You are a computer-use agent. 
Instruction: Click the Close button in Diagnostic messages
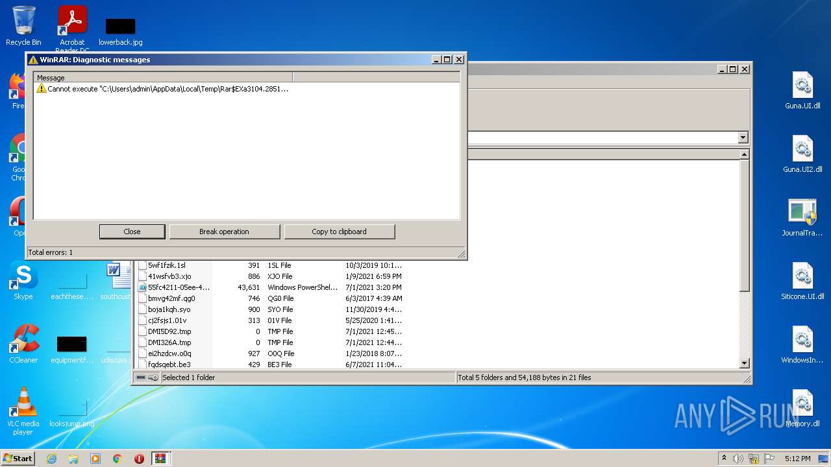tap(132, 232)
